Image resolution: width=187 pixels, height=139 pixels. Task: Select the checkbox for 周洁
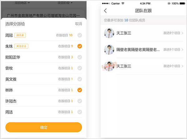click(80, 112)
